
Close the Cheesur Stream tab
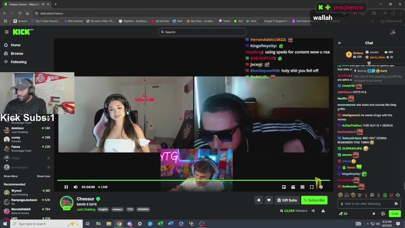[x=48, y=4]
